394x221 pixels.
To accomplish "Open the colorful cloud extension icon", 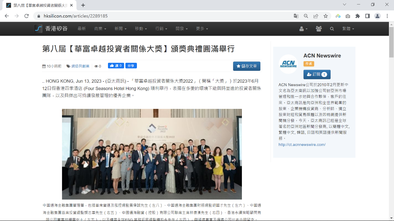I will coord(338,16).
